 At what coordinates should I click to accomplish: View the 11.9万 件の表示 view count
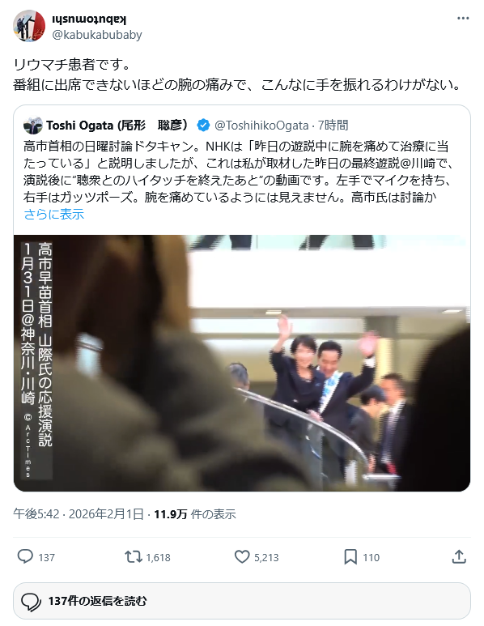click(195, 513)
